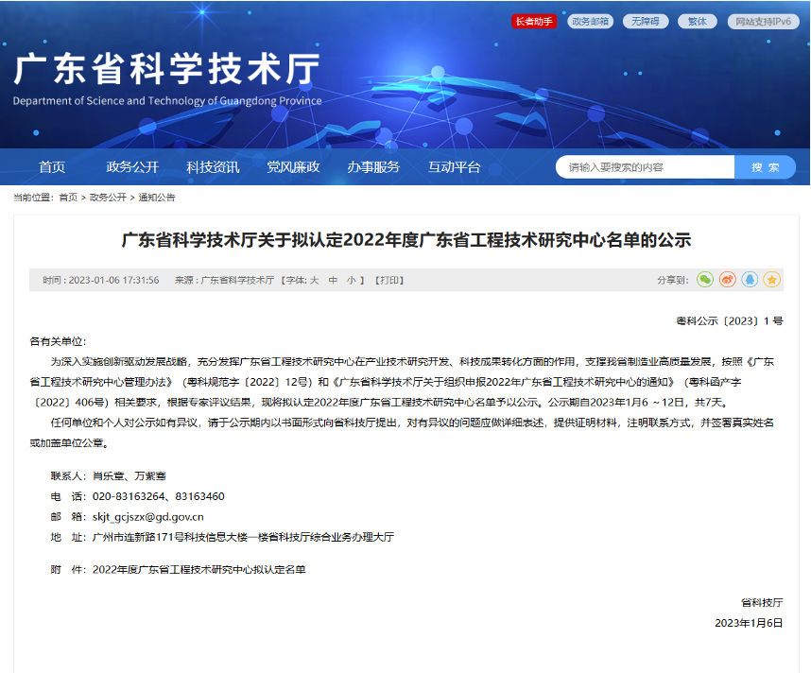The image size is (811, 673).
Task: Open the 政务公开 navigation menu
Action: [x=132, y=167]
